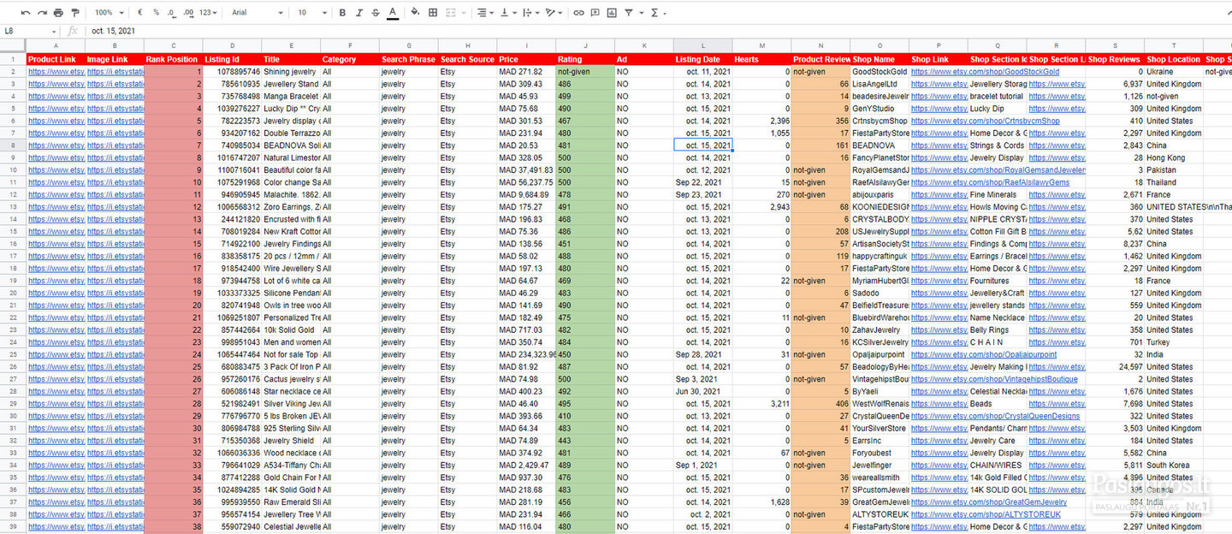Select the shop location Hong Kong cell
1232x534 pixels.
click(1174, 157)
